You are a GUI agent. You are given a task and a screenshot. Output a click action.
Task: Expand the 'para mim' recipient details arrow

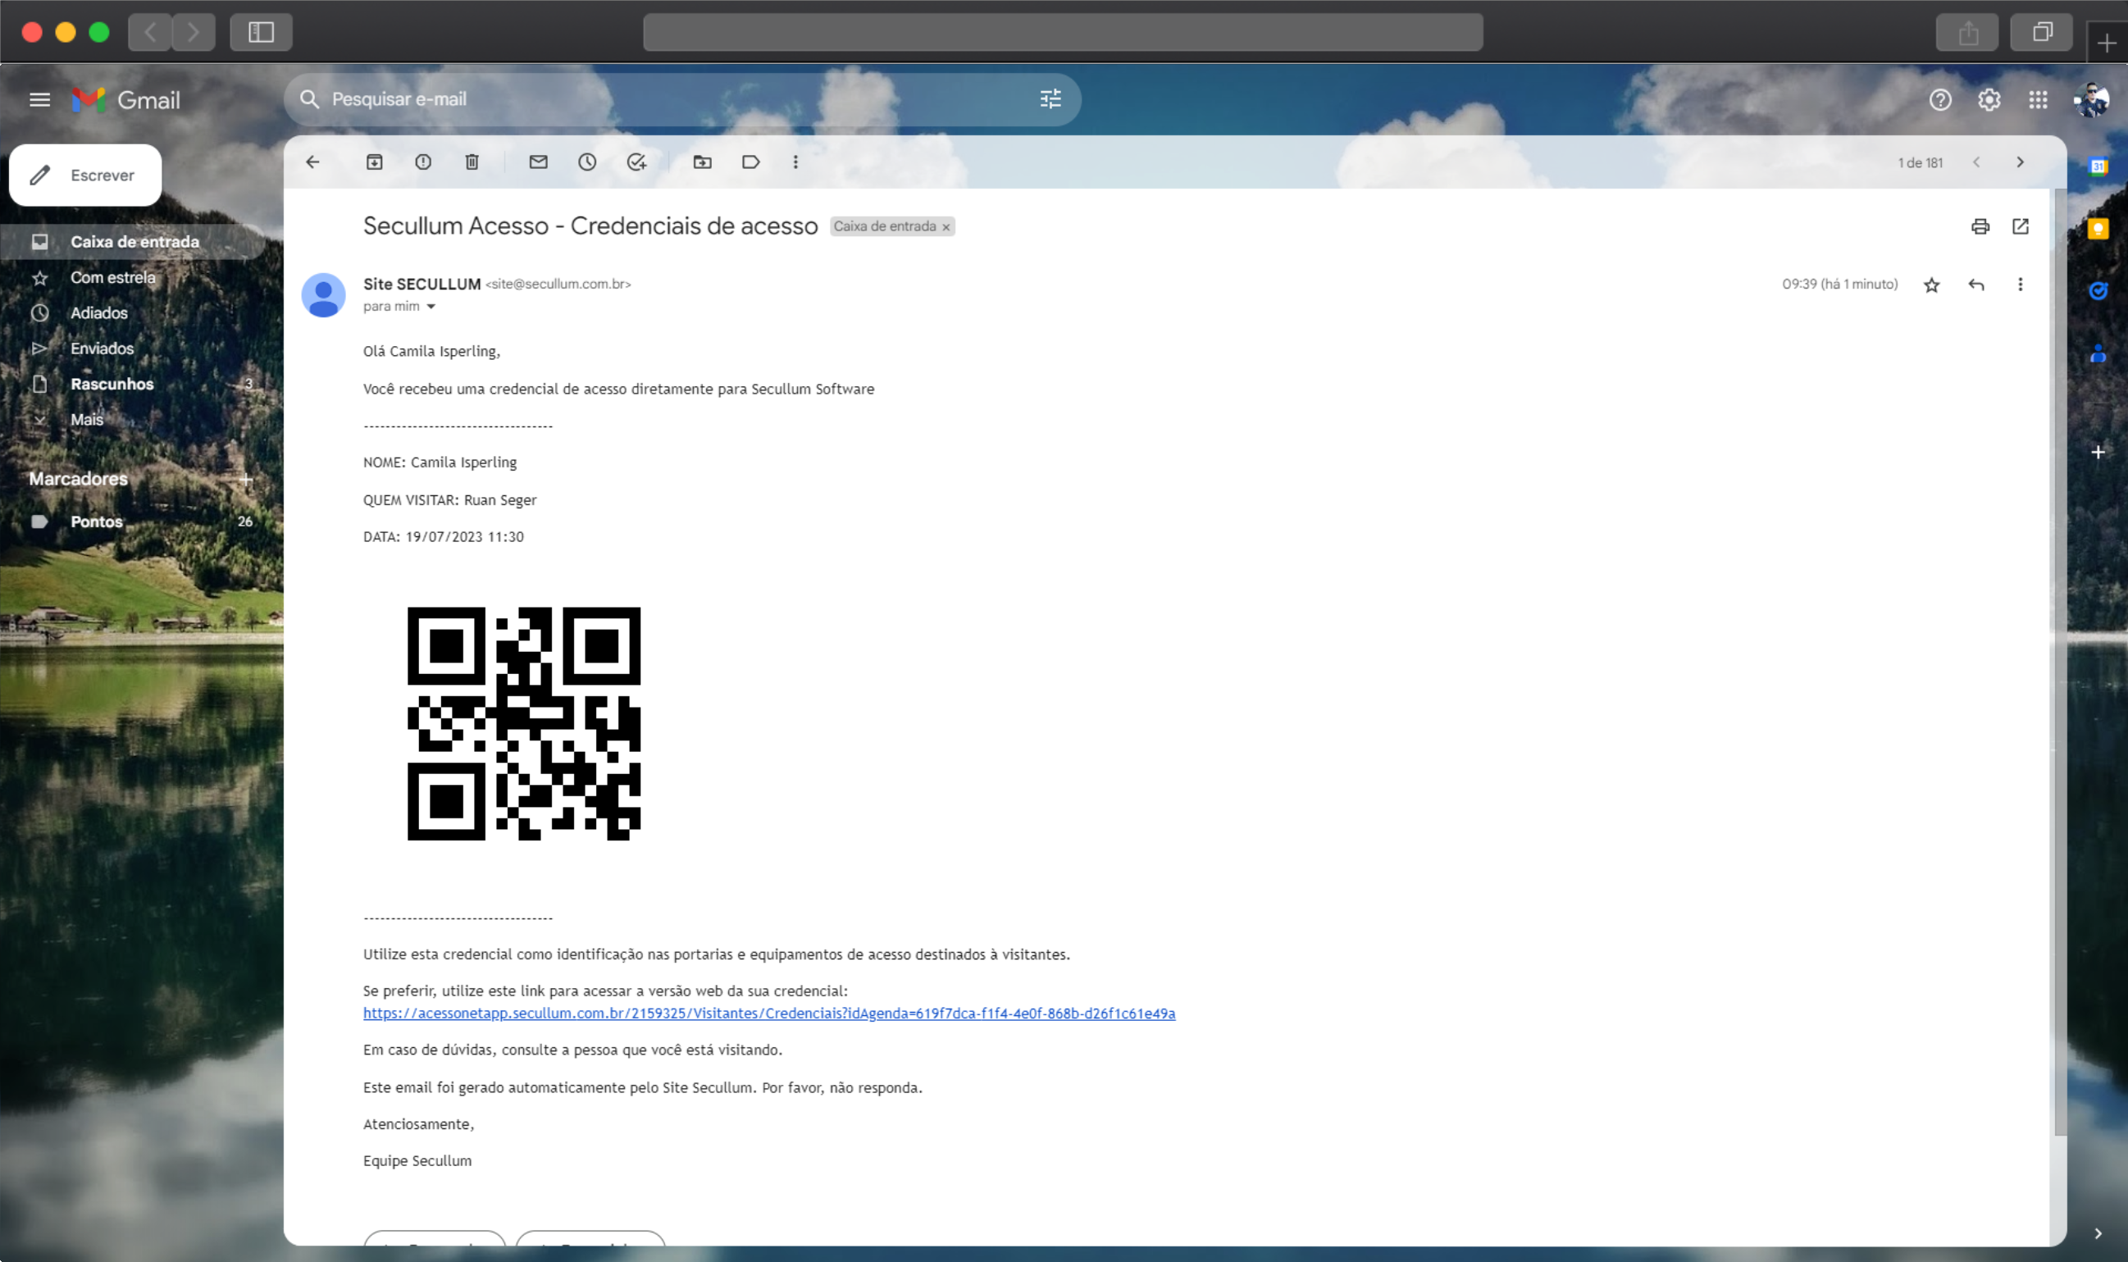(431, 307)
